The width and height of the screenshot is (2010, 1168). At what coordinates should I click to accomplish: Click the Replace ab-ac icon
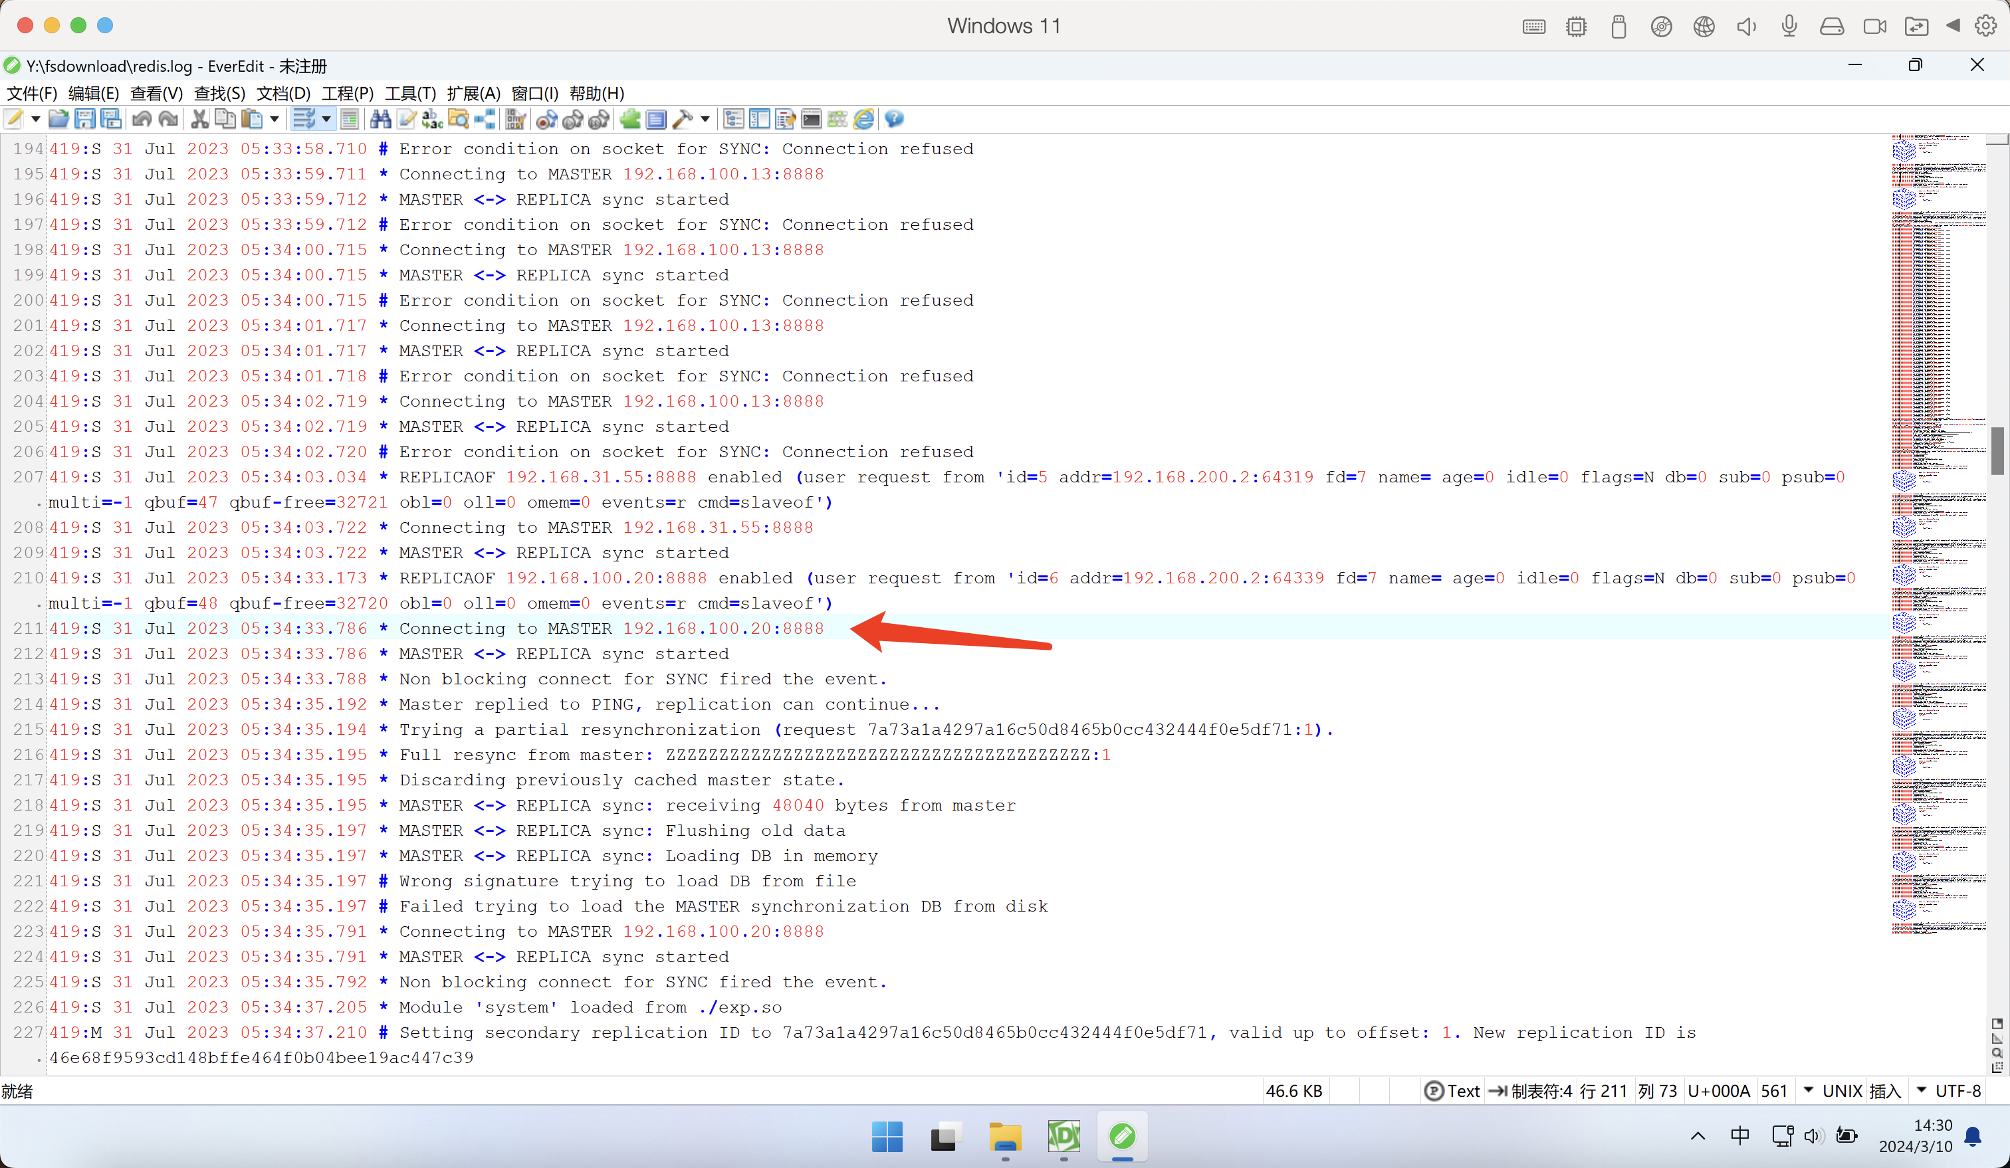432,120
